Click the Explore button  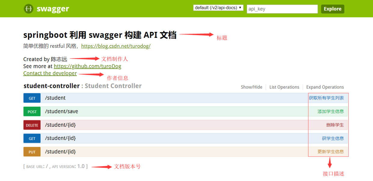coord(332,9)
